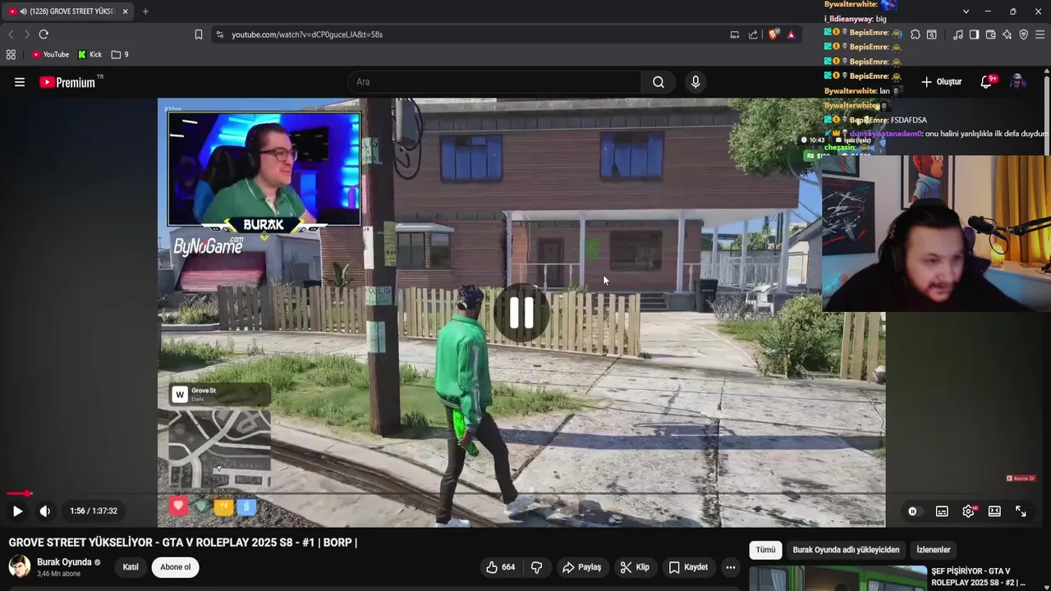Viewport: 1051px width, 591px height.
Task: Open tab search dropdown chevron
Action: click(x=966, y=11)
